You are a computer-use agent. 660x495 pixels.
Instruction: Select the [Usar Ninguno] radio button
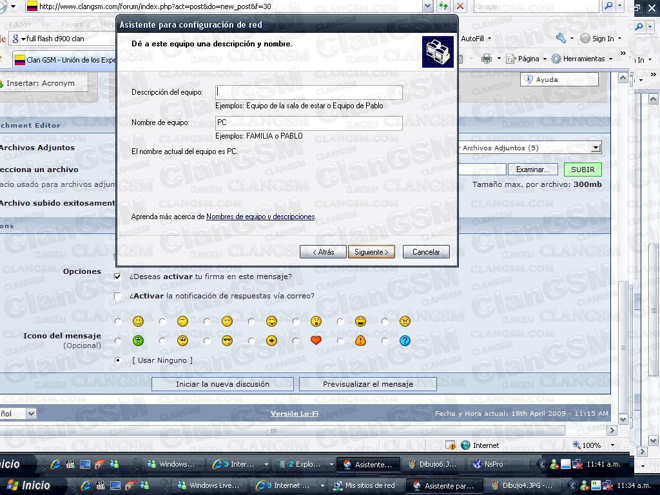117,360
